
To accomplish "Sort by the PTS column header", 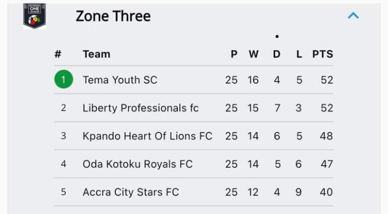I will (323, 54).
